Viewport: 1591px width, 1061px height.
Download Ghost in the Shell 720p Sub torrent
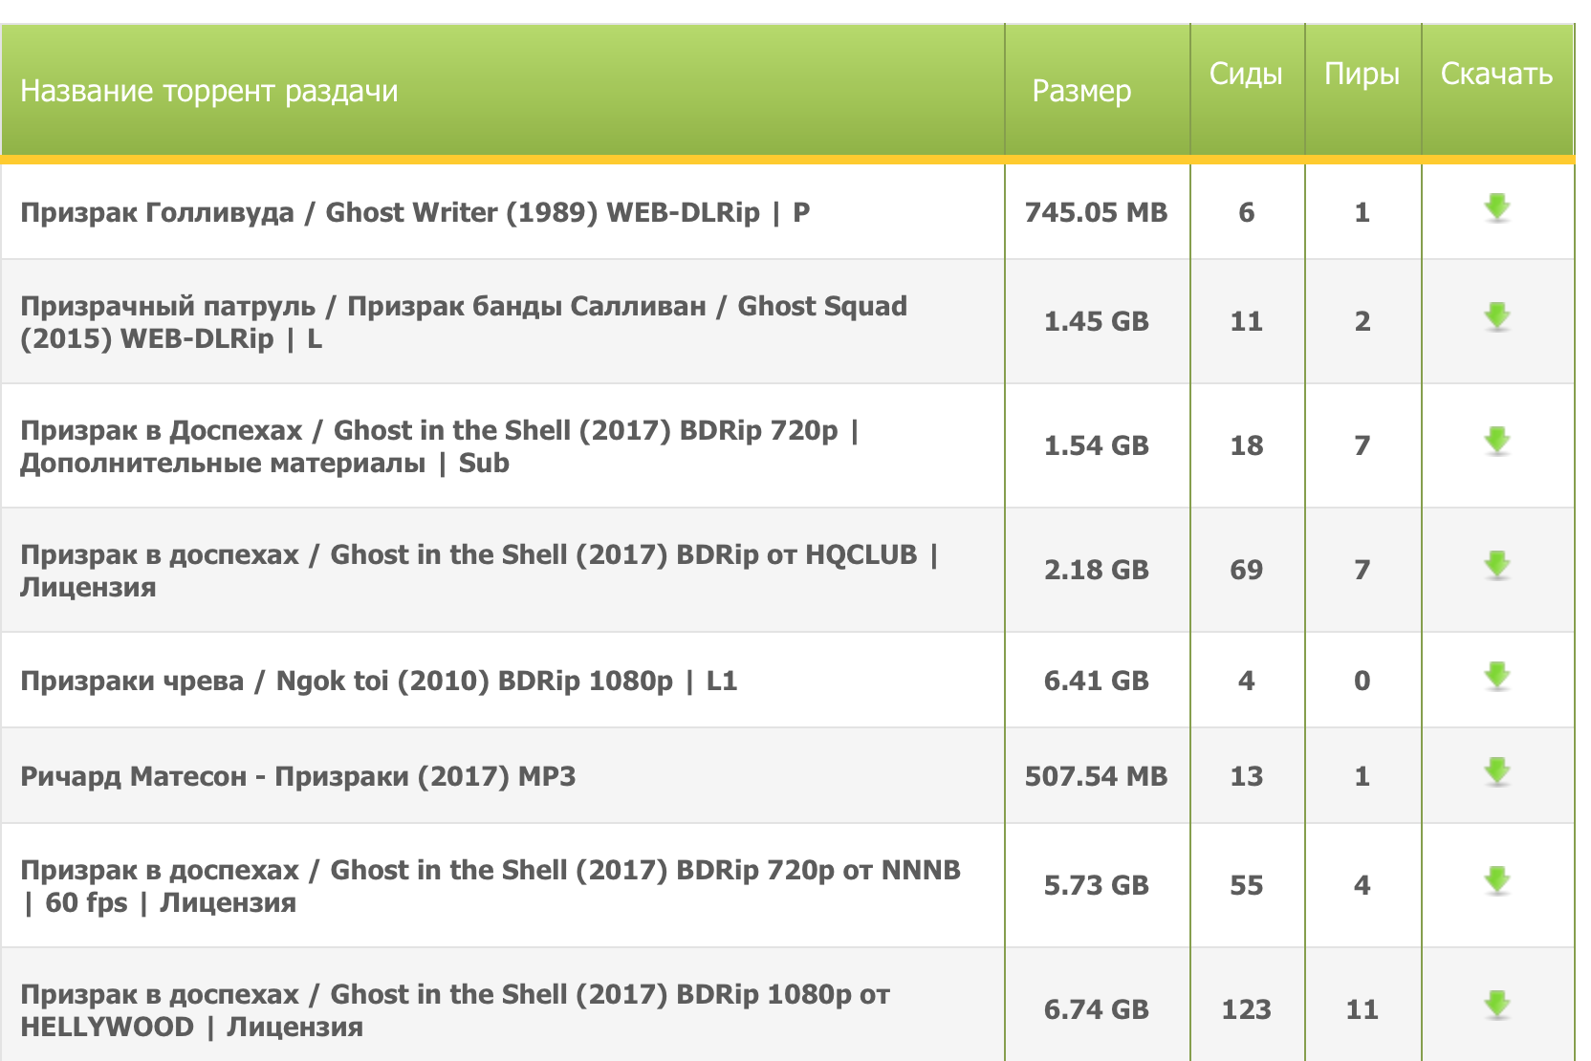point(1496,442)
